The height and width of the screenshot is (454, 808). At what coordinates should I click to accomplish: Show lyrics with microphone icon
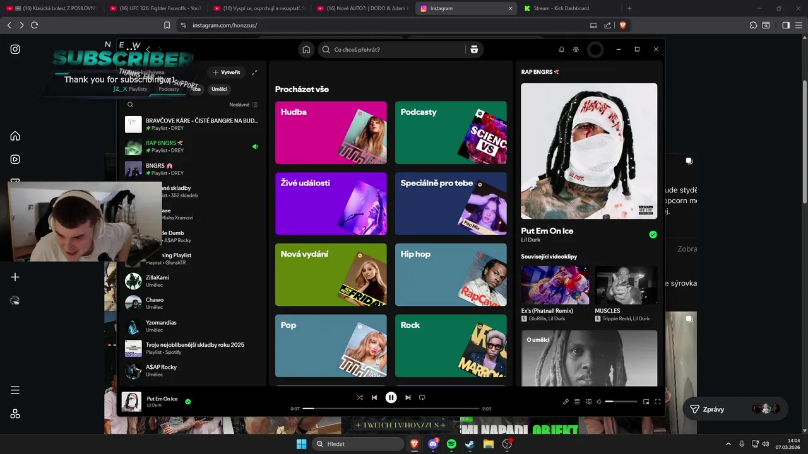click(x=566, y=402)
